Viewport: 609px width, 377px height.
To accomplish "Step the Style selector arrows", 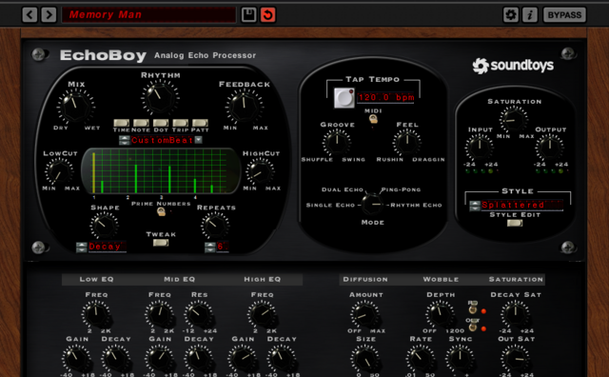I will click(475, 206).
